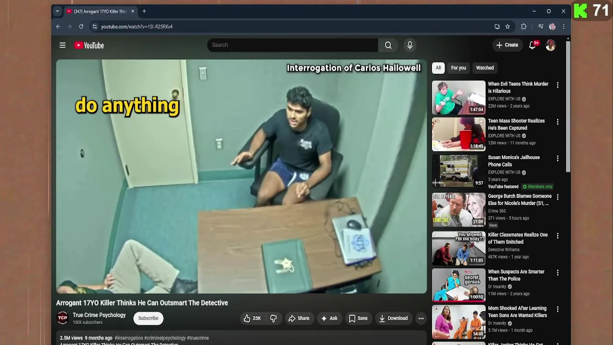
Task: Share this video
Action: (x=298, y=318)
